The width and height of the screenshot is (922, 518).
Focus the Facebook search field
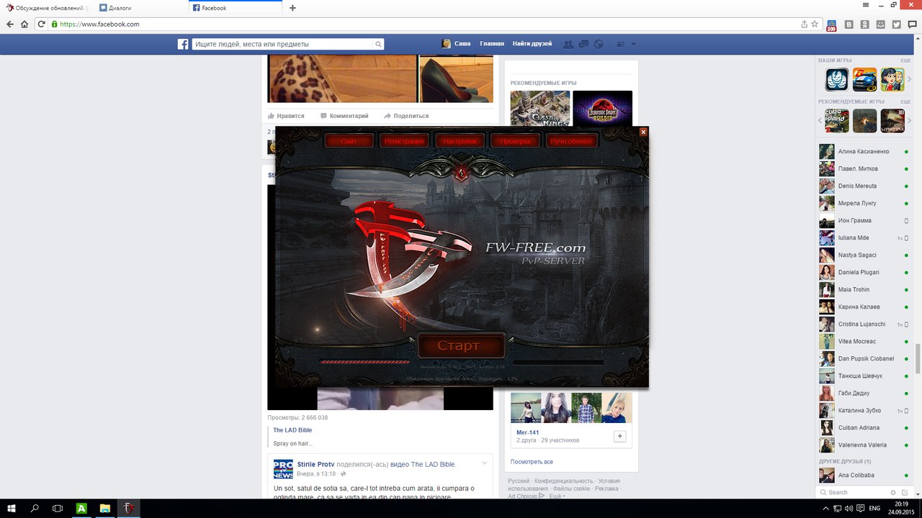(282, 44)
